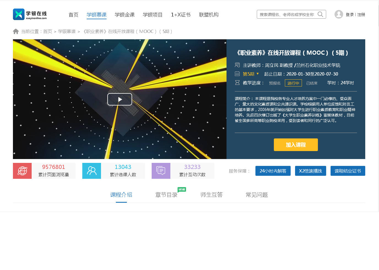This screenshot has height=270, width=379.
Task: Click the 学时：24学时 text
Action: [340, 83]
